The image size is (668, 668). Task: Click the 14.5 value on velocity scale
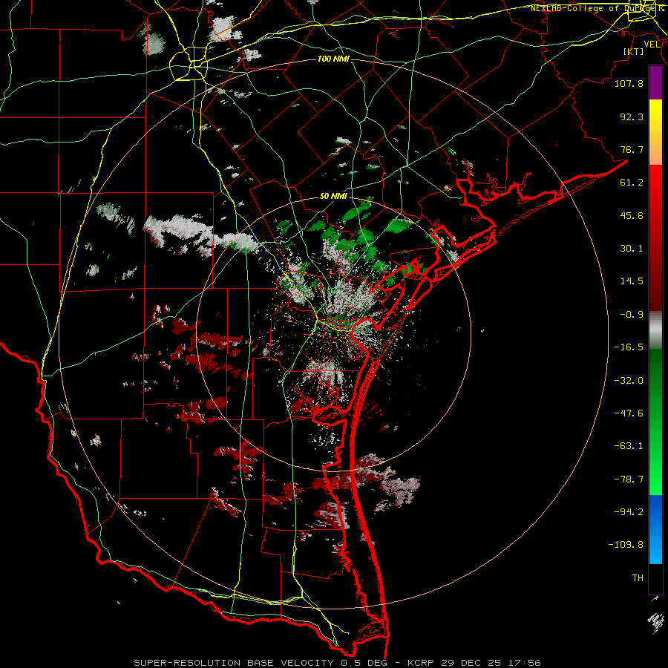(x=632, y=281)
